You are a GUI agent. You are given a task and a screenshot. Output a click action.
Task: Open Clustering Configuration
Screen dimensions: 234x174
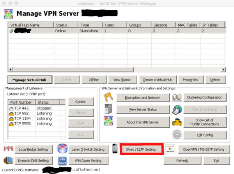point(205,97)
